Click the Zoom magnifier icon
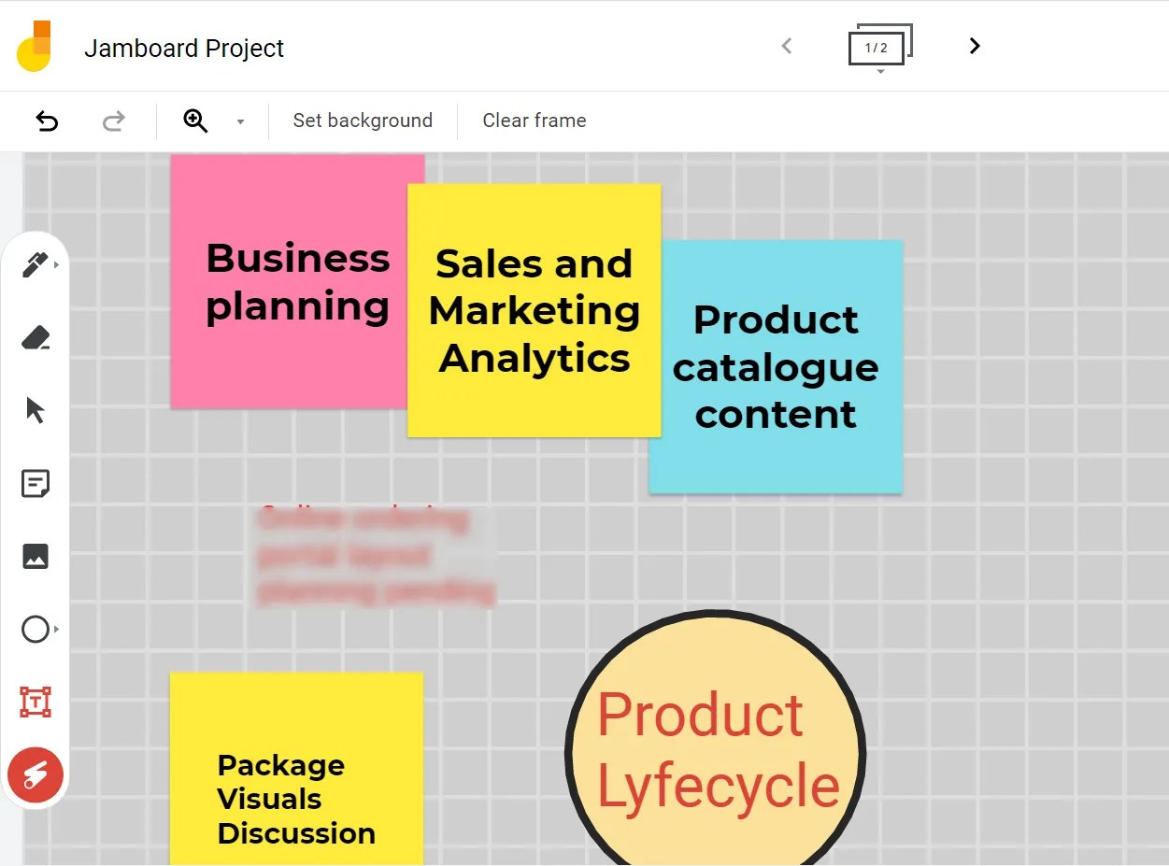 pyautogui.click(x=195, y=121)
